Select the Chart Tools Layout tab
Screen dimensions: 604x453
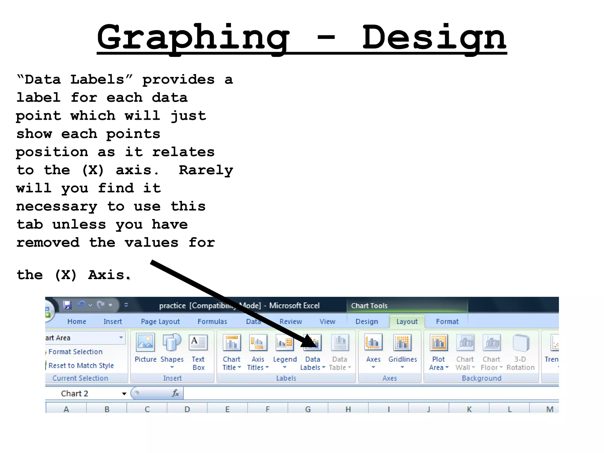(x=407, y=321)
